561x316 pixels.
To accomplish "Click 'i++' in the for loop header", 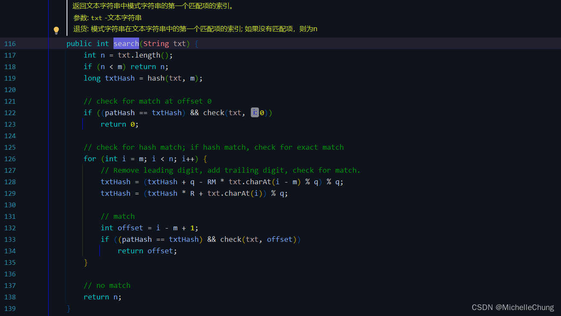I will point(188,159).
